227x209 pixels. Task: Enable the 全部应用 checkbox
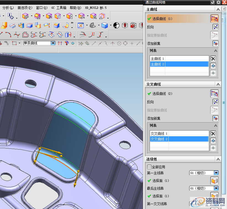149,167
